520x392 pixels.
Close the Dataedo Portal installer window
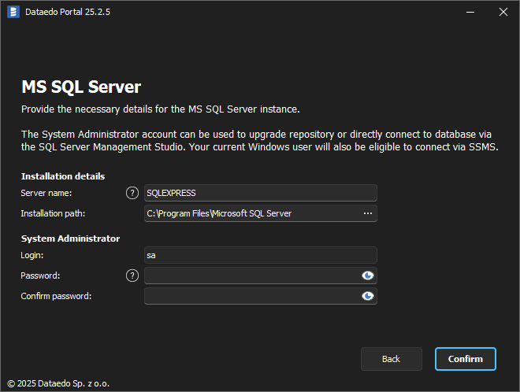tap(503, 12)
